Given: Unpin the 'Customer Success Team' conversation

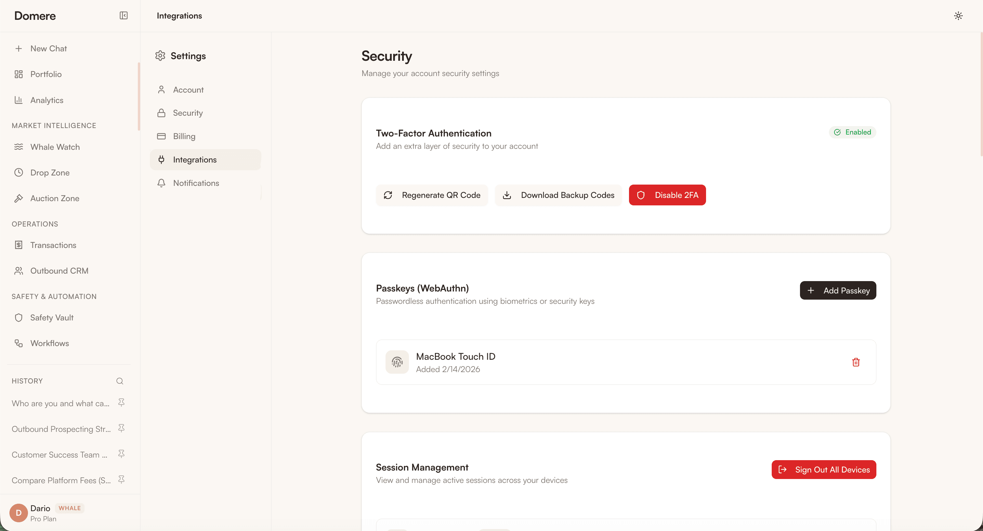Looking at the screenshot, I should pos(121,454).
